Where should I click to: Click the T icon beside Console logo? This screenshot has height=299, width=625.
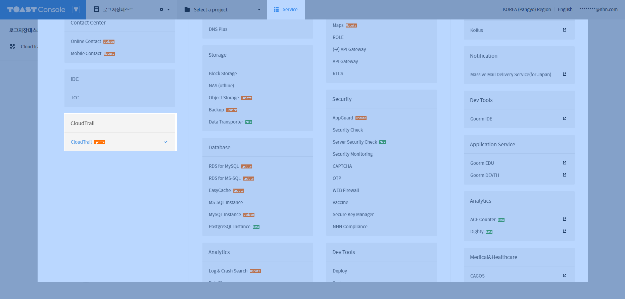(76, 9)
